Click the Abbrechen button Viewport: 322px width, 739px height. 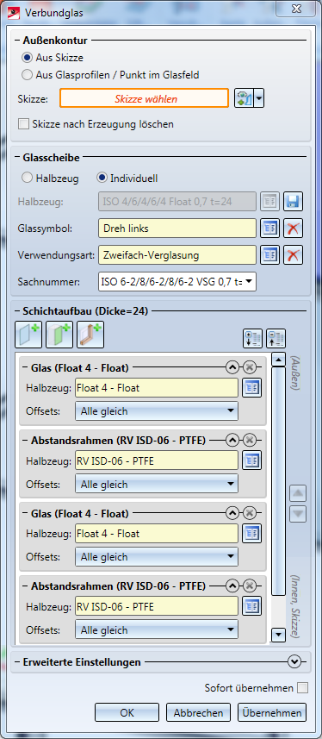pos(198,713)
